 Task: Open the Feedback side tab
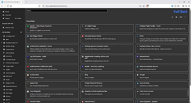pos(188,92)
